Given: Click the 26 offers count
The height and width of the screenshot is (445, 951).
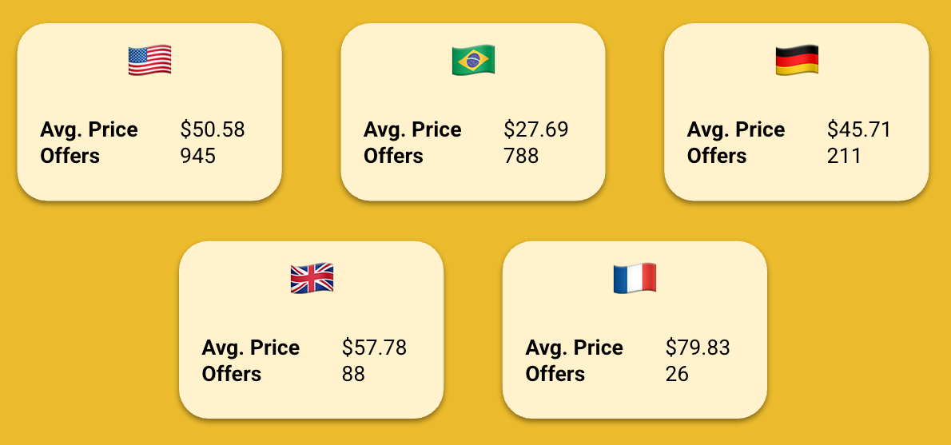Looking at the screenshot, I should tap(677, 374).
